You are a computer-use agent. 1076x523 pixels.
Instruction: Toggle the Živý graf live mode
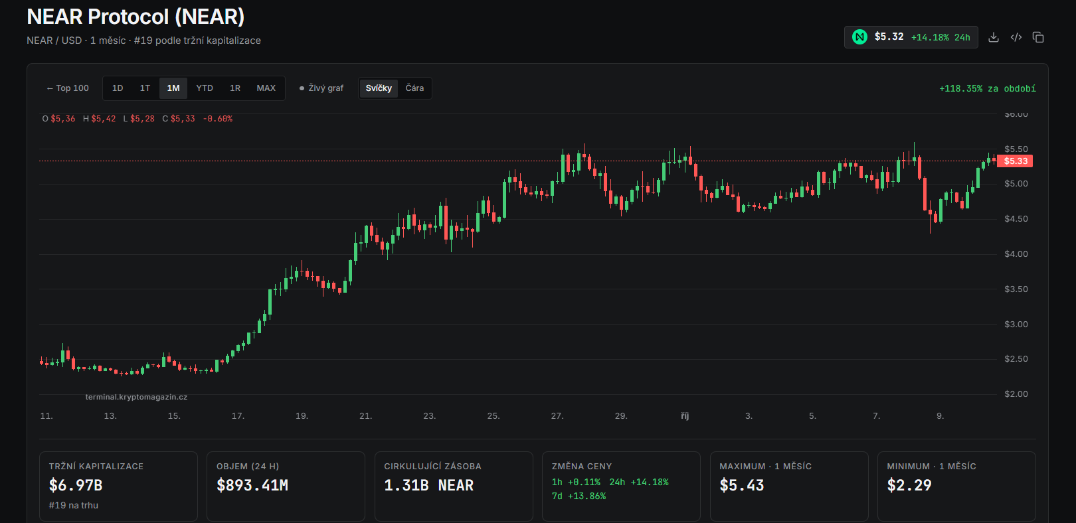pos(321,88)
